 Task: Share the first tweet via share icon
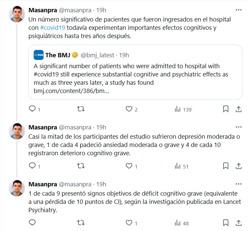[238, 109]
